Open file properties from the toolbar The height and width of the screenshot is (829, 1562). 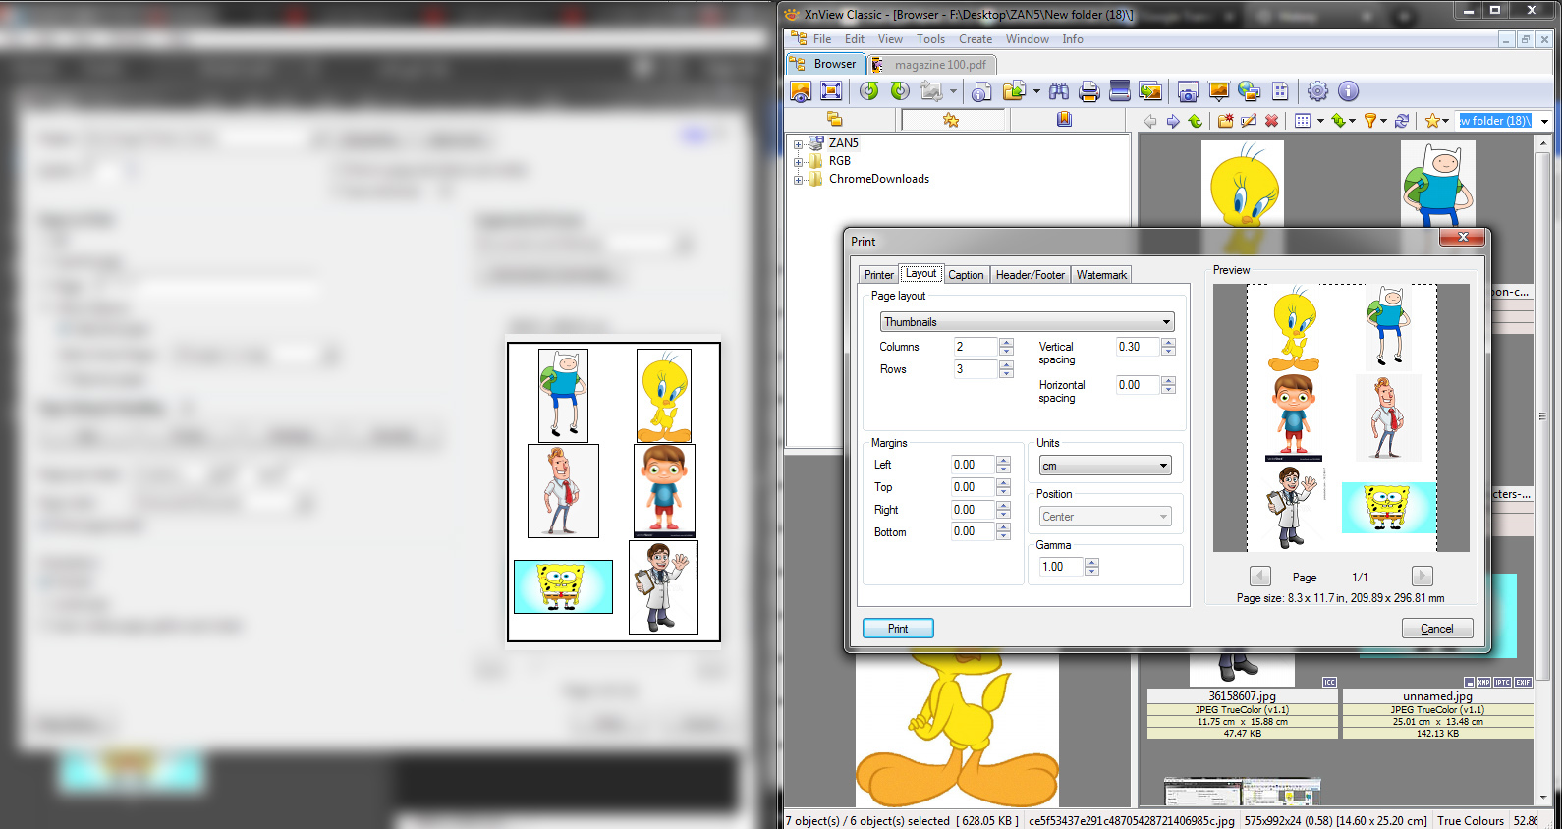981,91
